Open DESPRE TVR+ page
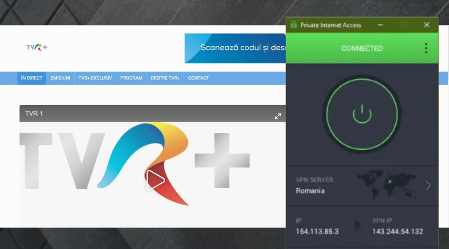 [165, 78]
